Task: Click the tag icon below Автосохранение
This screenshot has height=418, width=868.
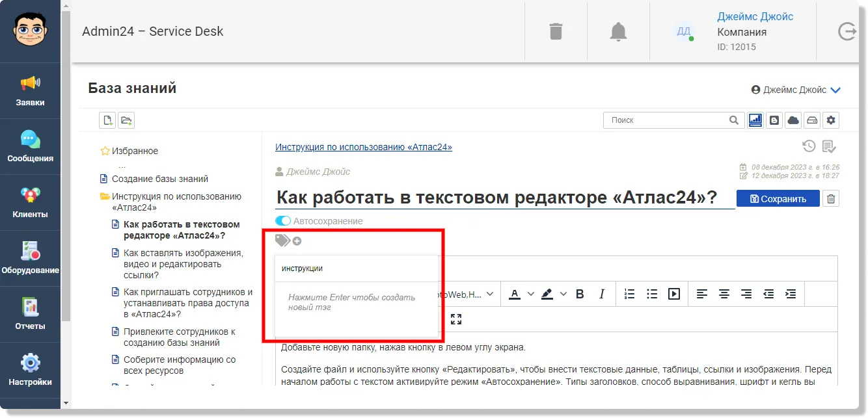Action: (282, 241)
